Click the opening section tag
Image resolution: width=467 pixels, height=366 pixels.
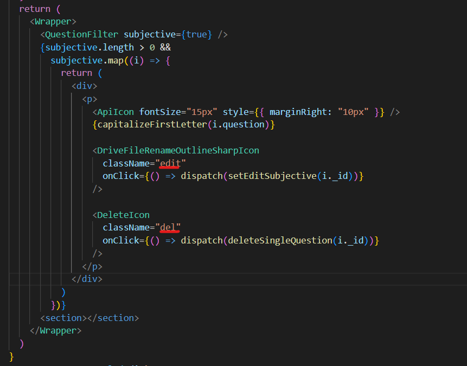[x=63, y=318]
